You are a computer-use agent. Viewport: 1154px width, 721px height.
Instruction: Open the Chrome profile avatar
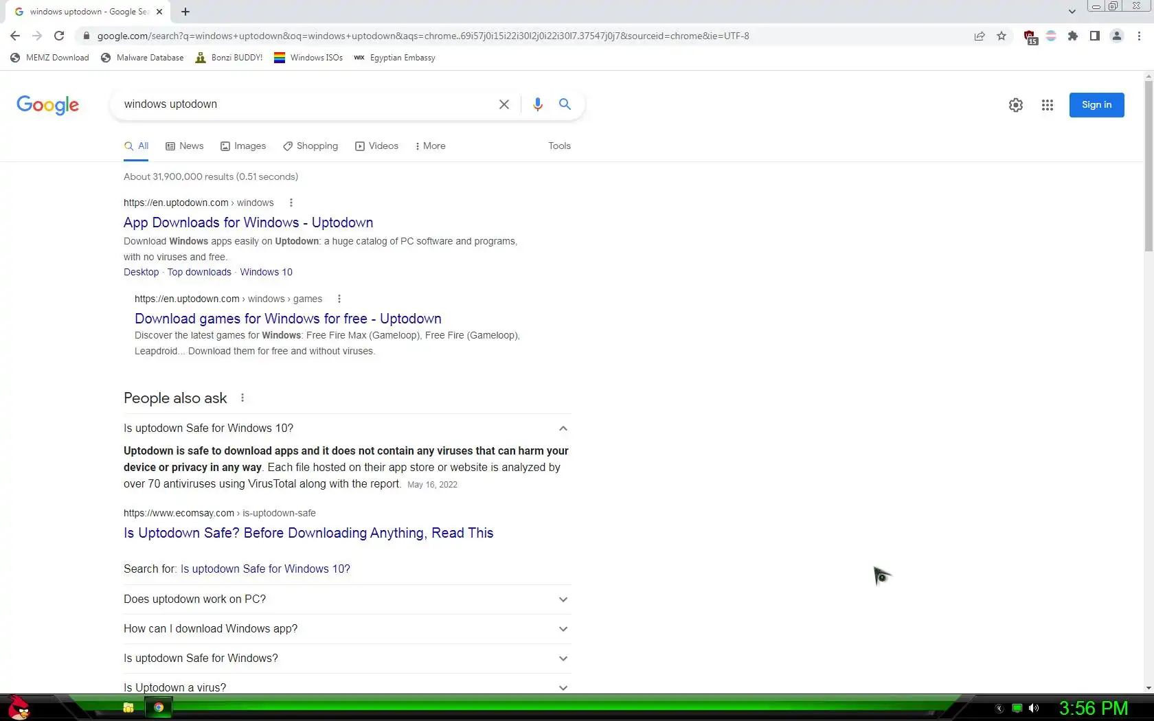pos(1117,36)
